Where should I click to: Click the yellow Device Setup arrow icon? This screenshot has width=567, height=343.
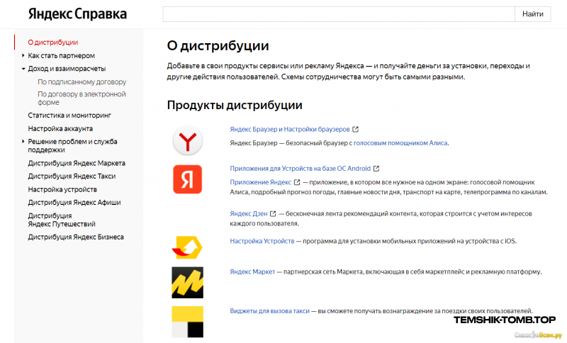pos(187,247)
